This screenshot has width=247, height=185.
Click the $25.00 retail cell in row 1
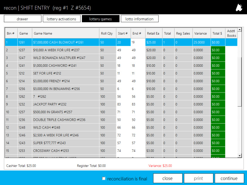154,42
